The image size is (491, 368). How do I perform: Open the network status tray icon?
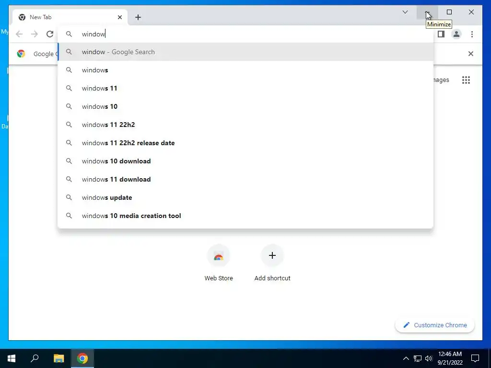(418, 358)
